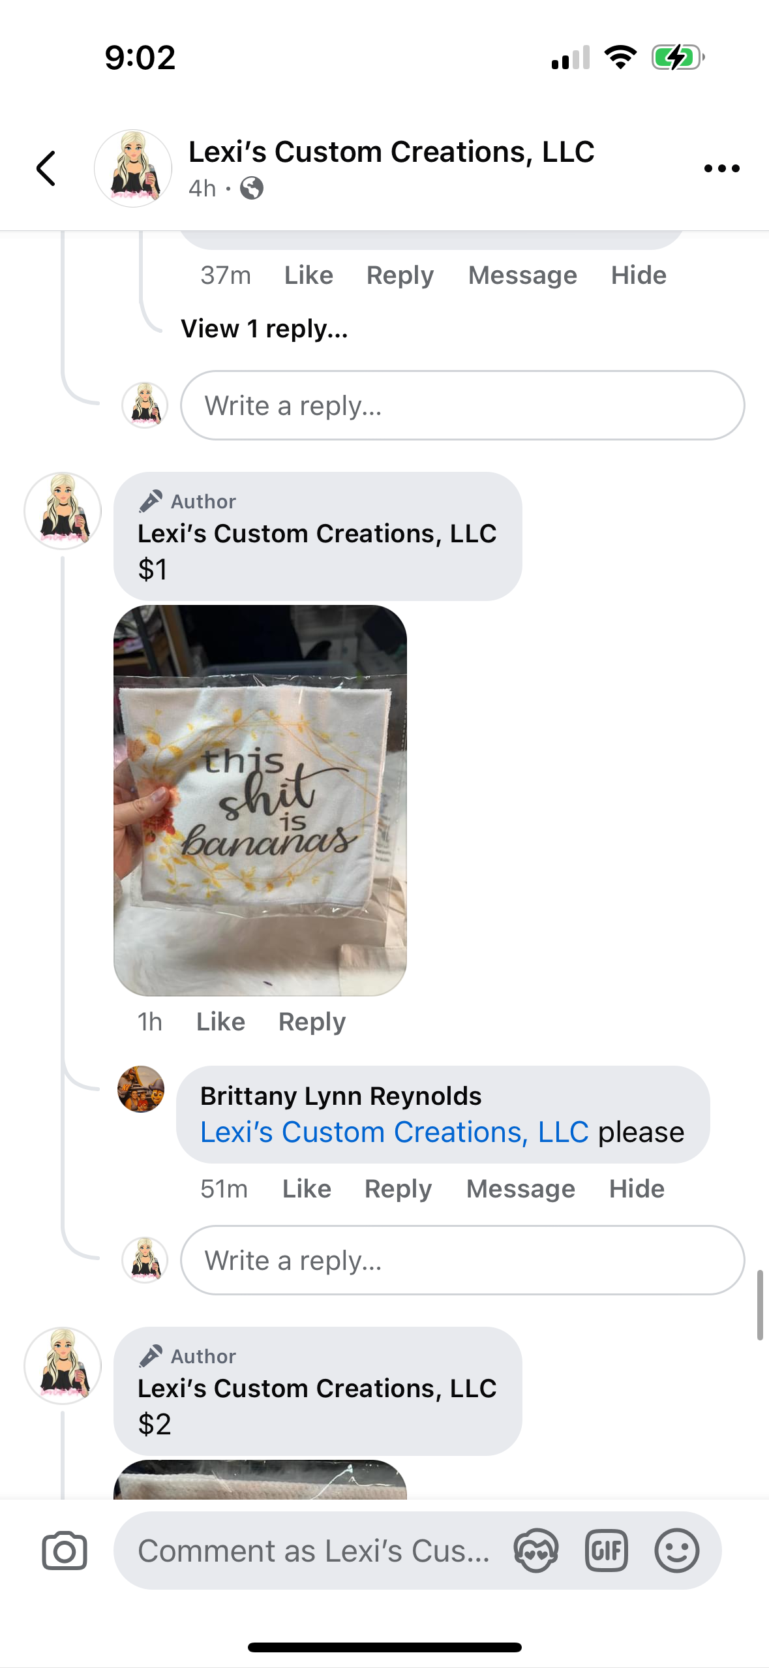Tap the back arrow in header
This screenshot has width=769, height=1668.
pyautogui.click(x=46, y=168)
